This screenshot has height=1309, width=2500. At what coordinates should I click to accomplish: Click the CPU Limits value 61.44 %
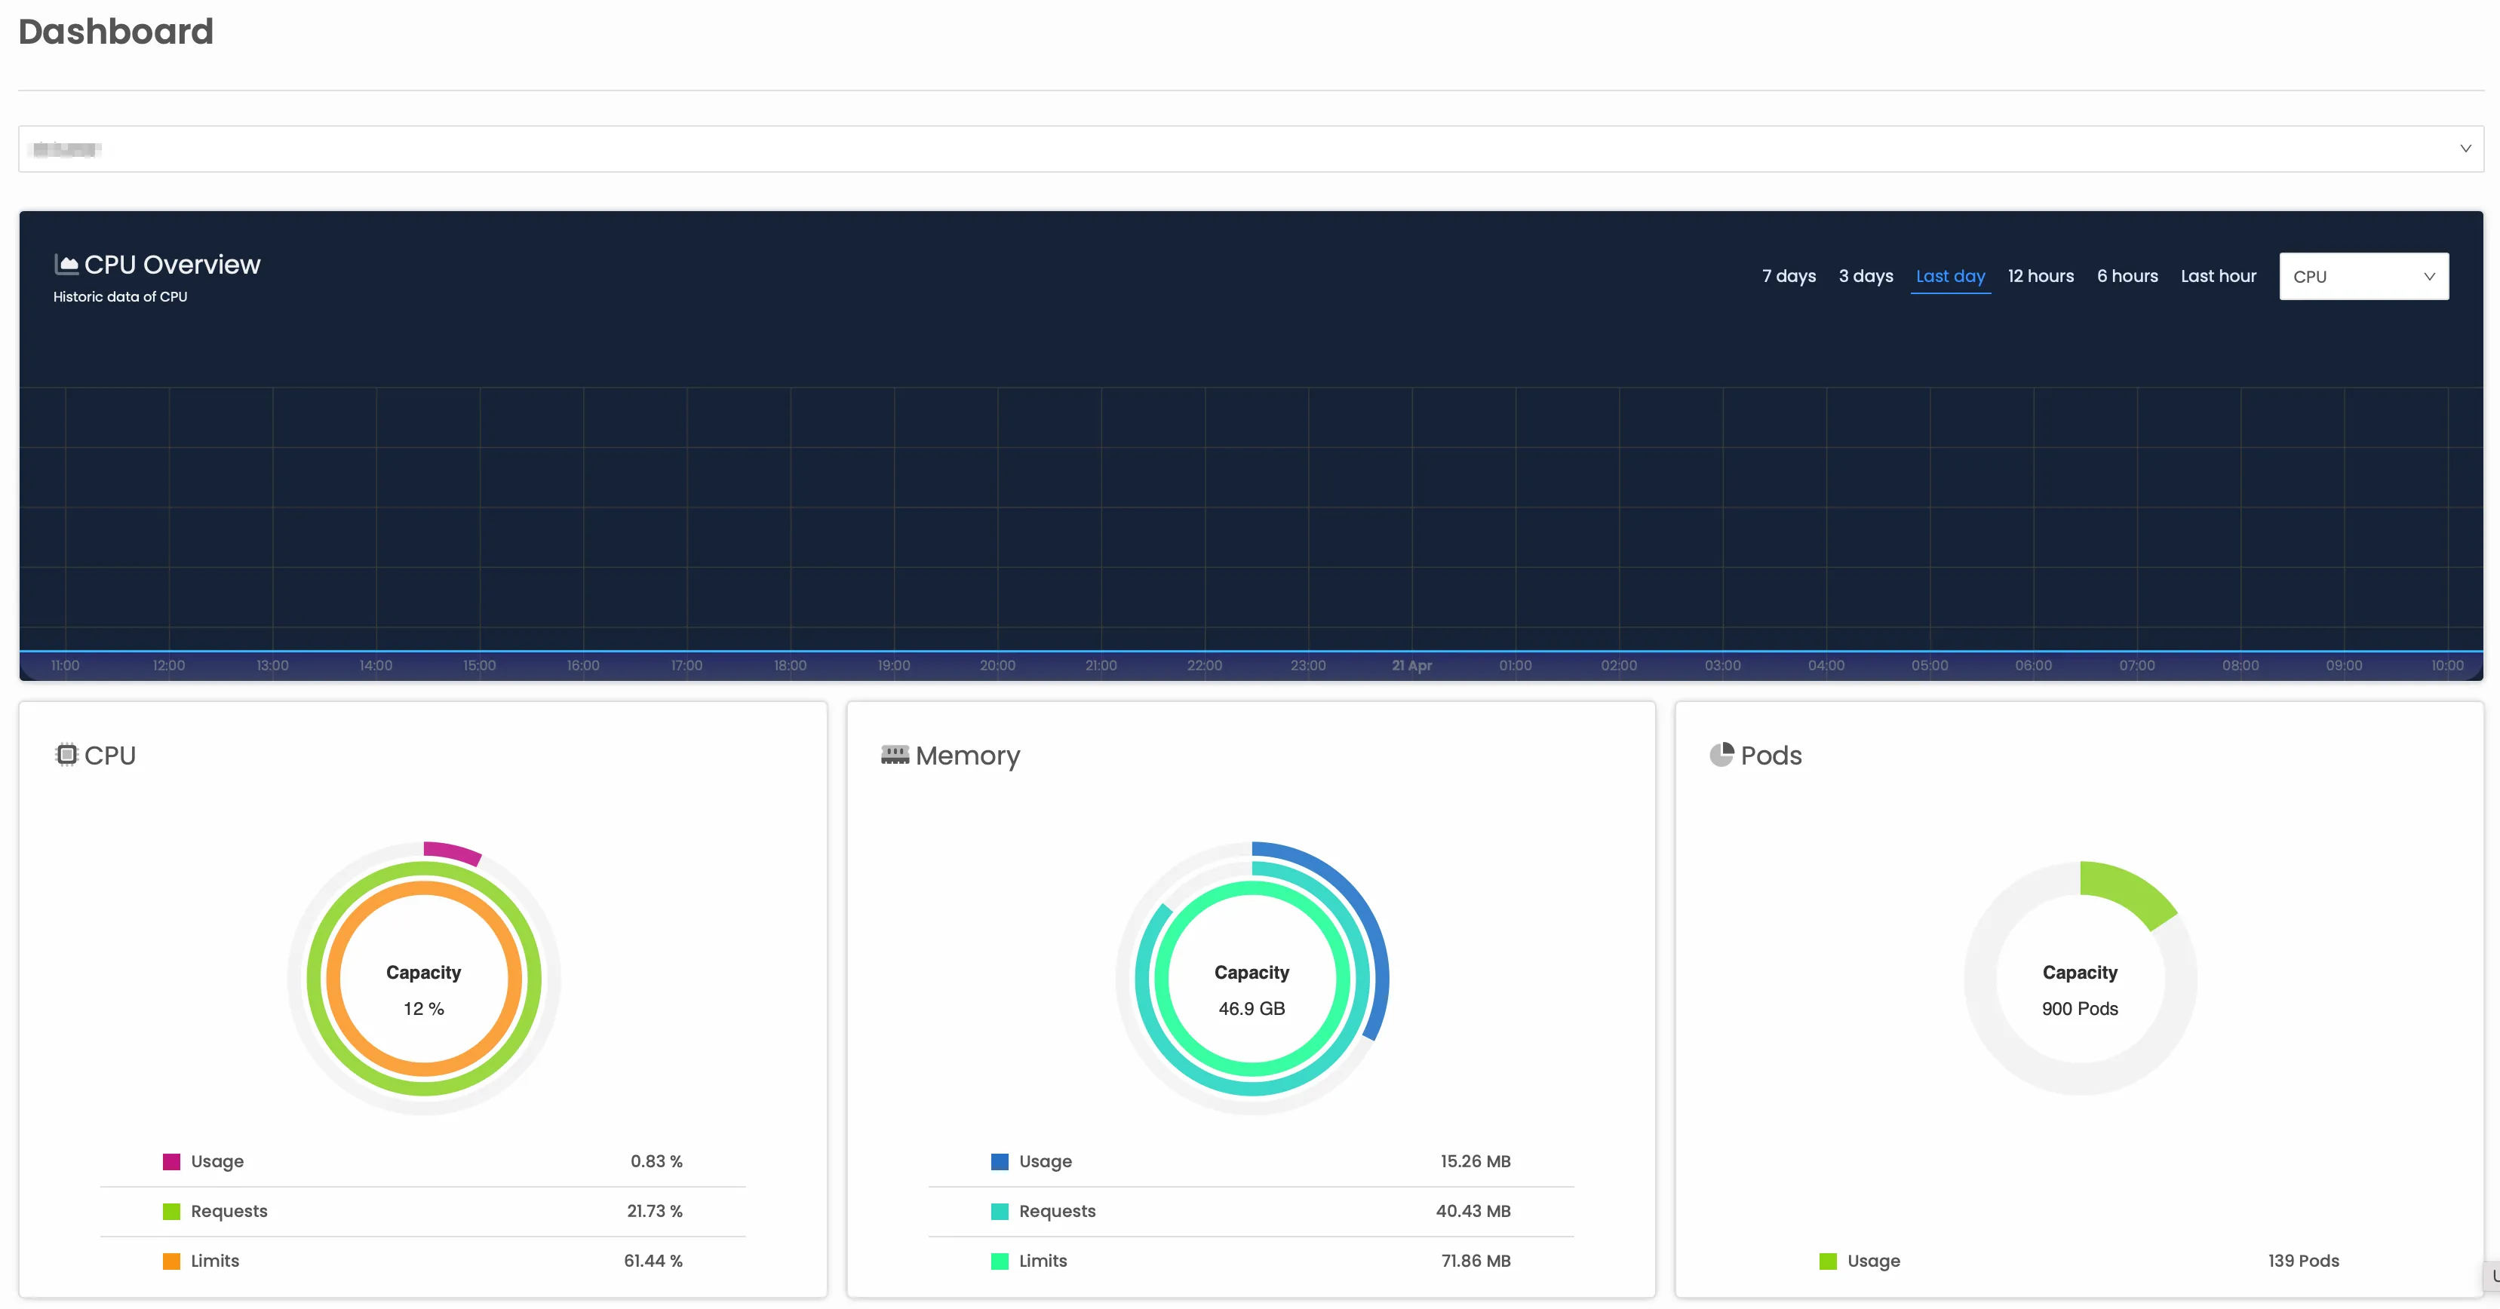coord(653,1261)
